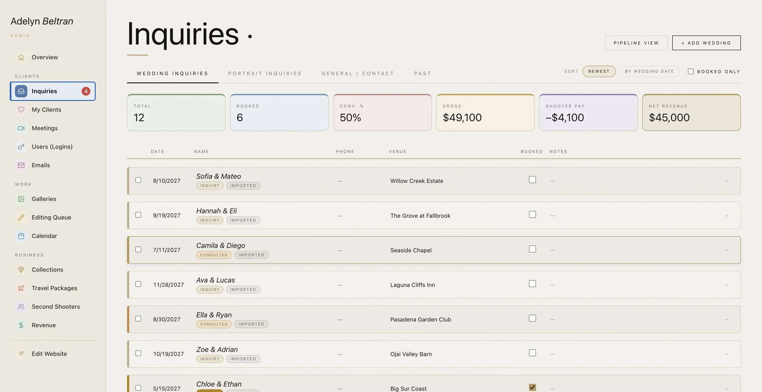Click the Inquiry tag under Sofia & Mateo
The image size is (762, 392).
click(x=210, y=186)
